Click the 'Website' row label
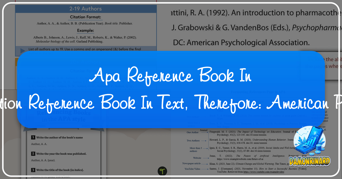This screenshot has height=179, width=342. click(197, 158)
